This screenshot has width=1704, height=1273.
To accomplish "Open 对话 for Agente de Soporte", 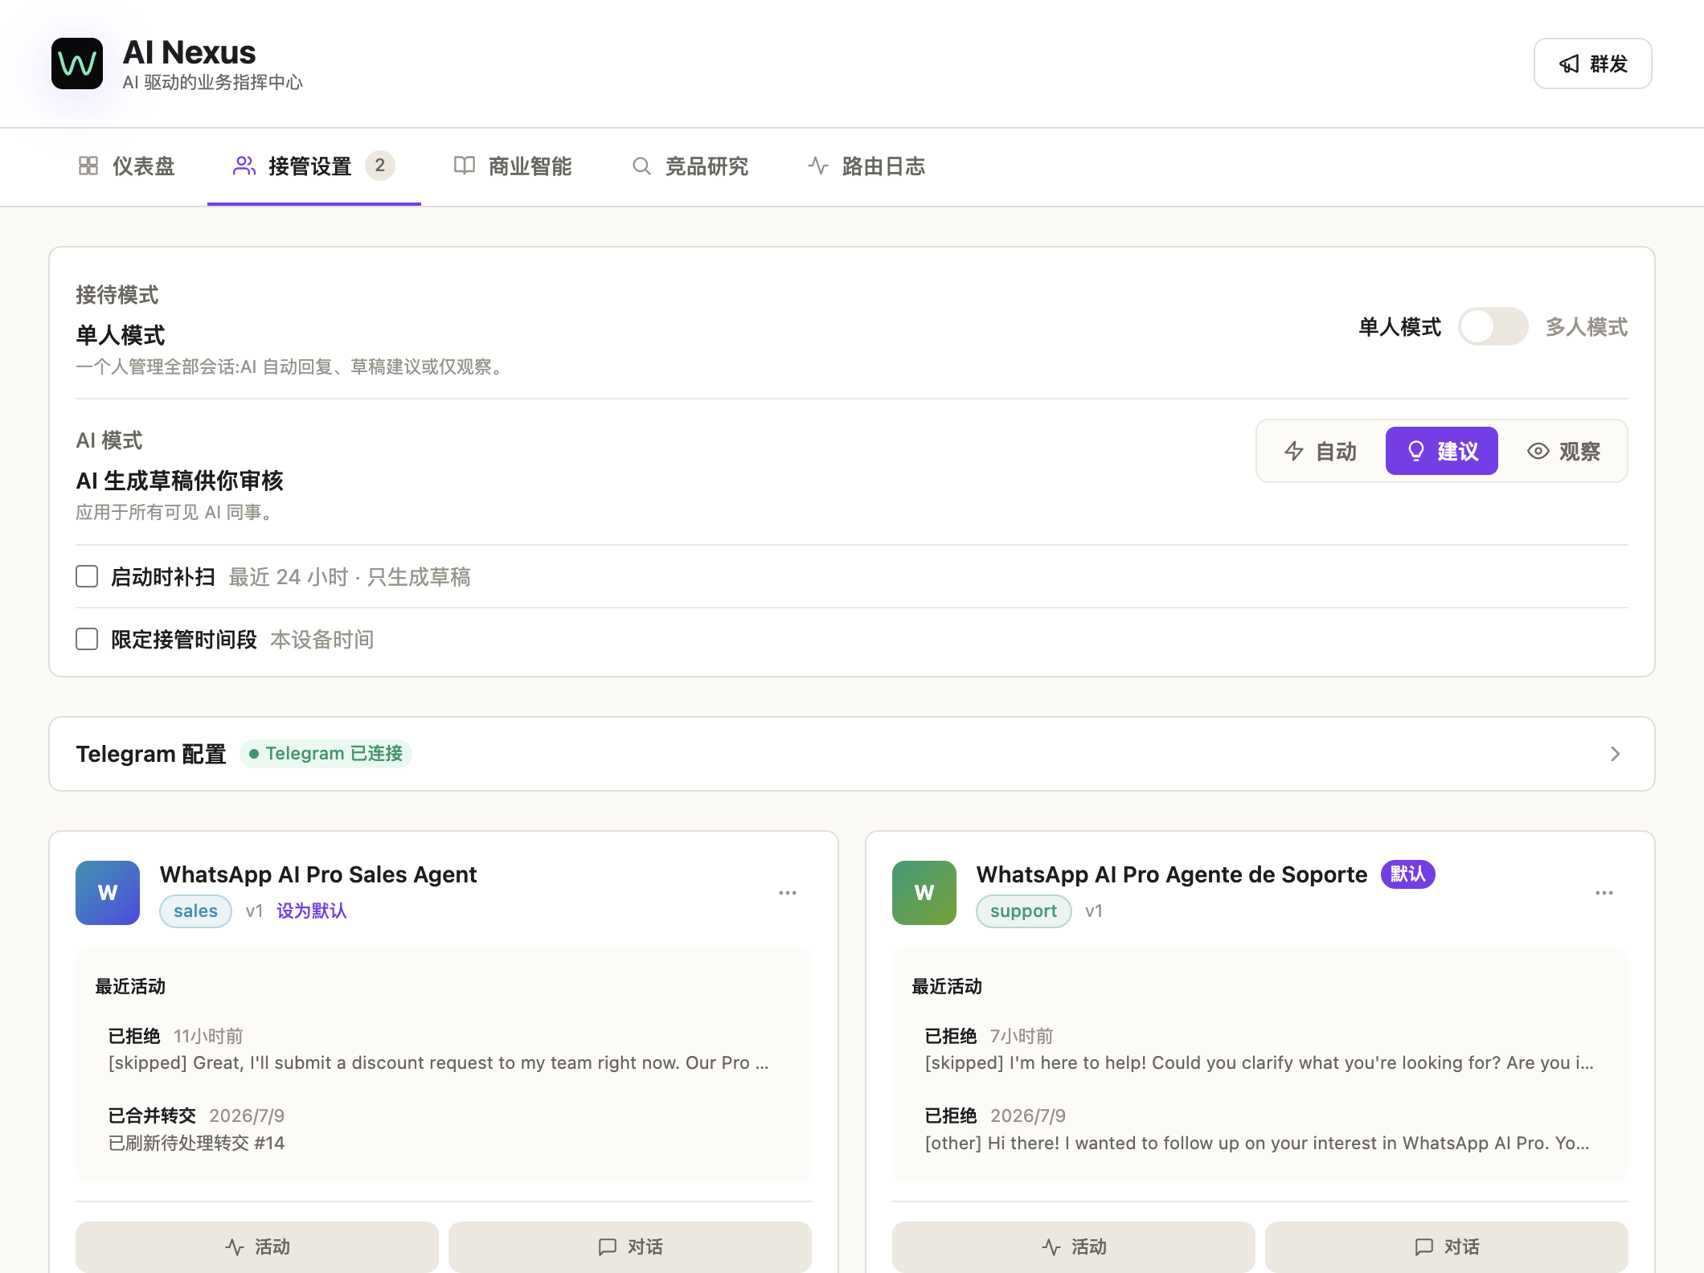I will click(x=1447, y=1246).
